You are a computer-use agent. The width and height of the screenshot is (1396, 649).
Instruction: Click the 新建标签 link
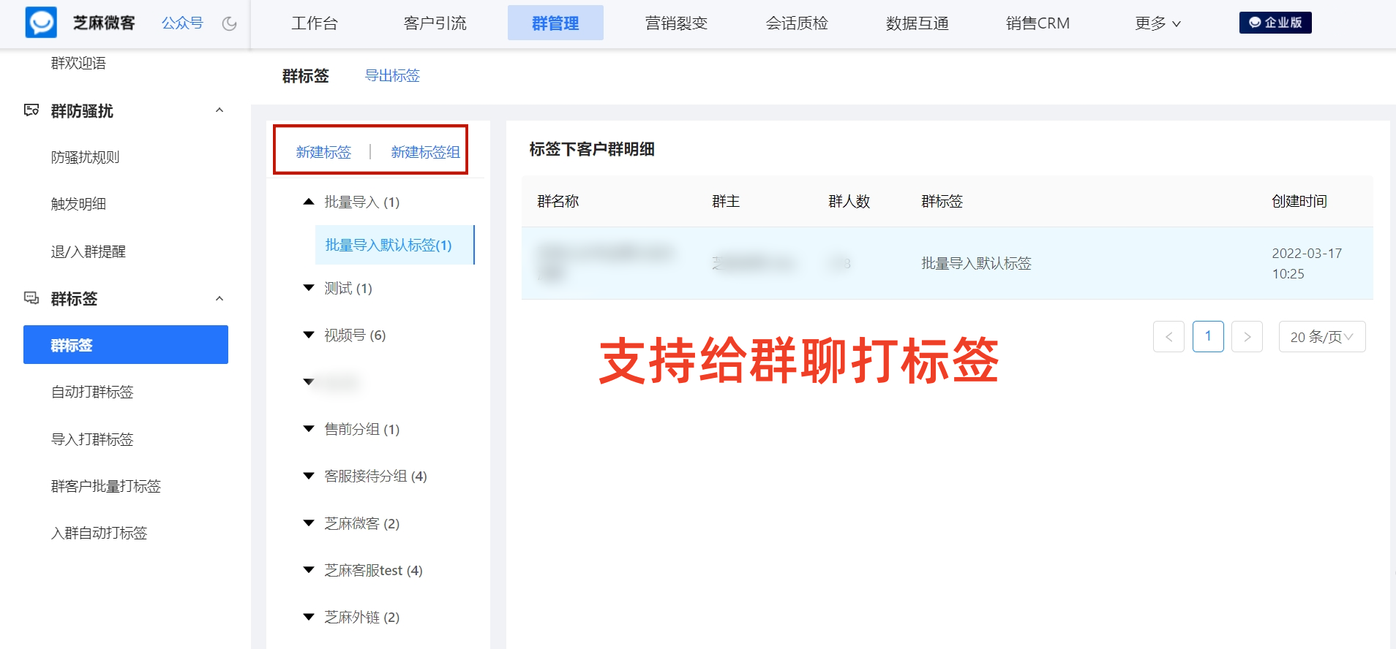click(x=323, y=151)
